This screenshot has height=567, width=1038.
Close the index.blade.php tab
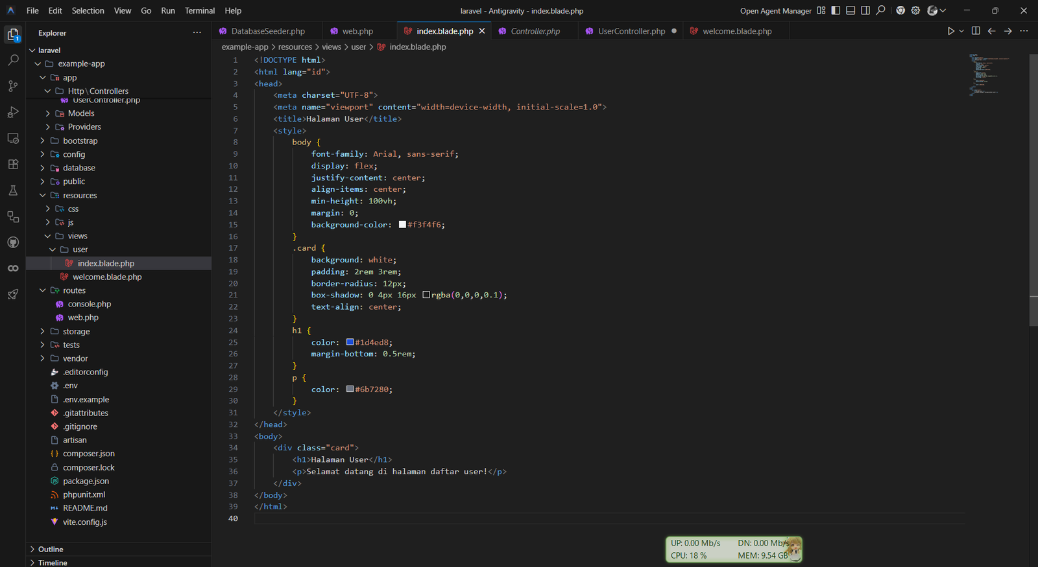click(x=482, y=31)
